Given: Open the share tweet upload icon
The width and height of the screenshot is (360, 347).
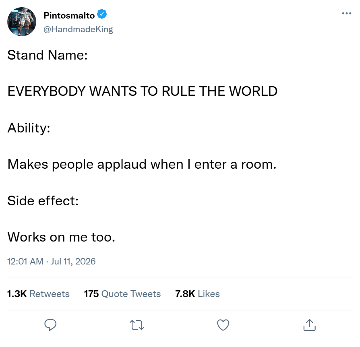Looking at the screenshot, I should point(310,325).
